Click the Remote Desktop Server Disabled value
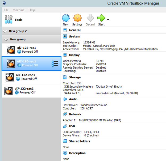Image resolution: width=166 pixels, height=161 pixels. (101, 67)
